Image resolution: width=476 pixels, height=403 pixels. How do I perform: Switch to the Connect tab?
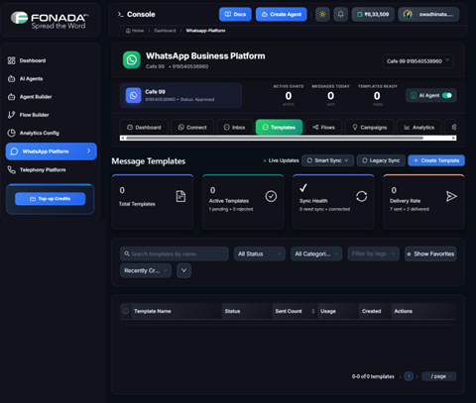click(192, 127)
